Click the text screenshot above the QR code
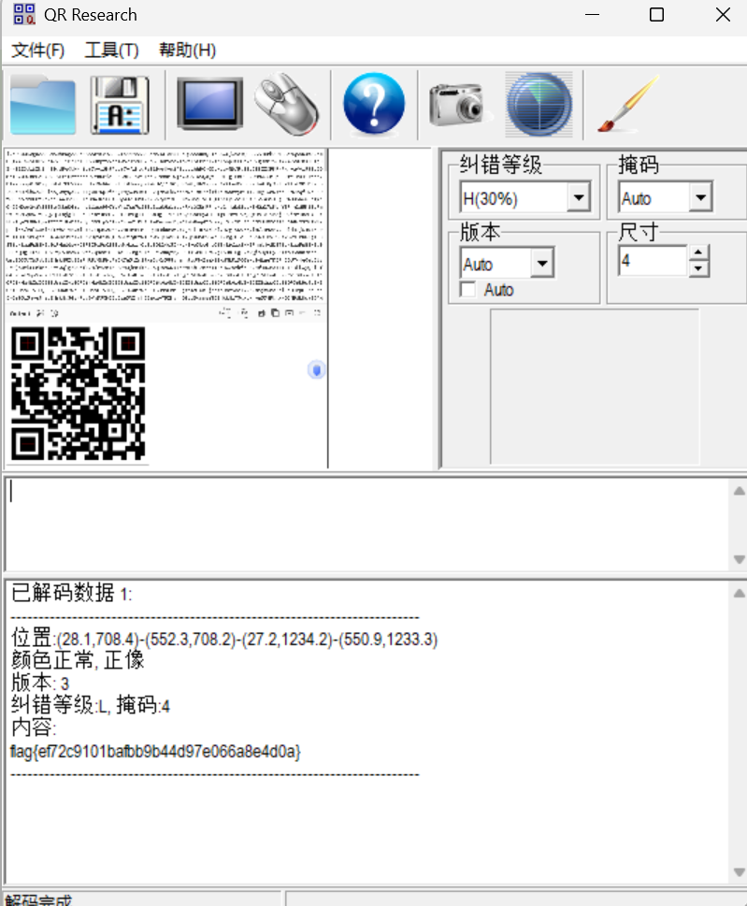The height and width of the screenshot is (906, 747). coord(165,225)
